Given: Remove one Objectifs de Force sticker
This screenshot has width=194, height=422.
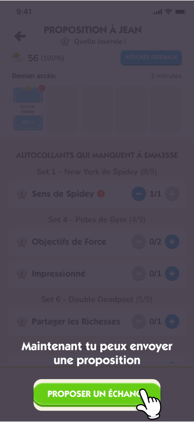Looking at the screenshot, I should (139, 242).
